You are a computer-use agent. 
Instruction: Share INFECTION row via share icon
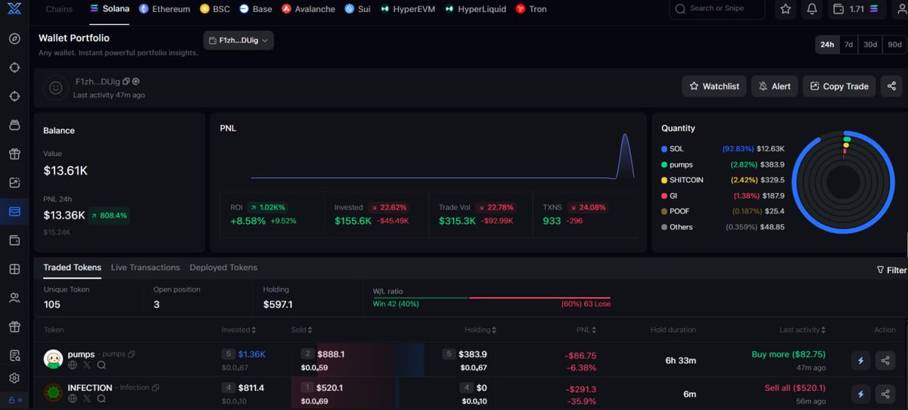pyautogui.click(x=885, y=394)
